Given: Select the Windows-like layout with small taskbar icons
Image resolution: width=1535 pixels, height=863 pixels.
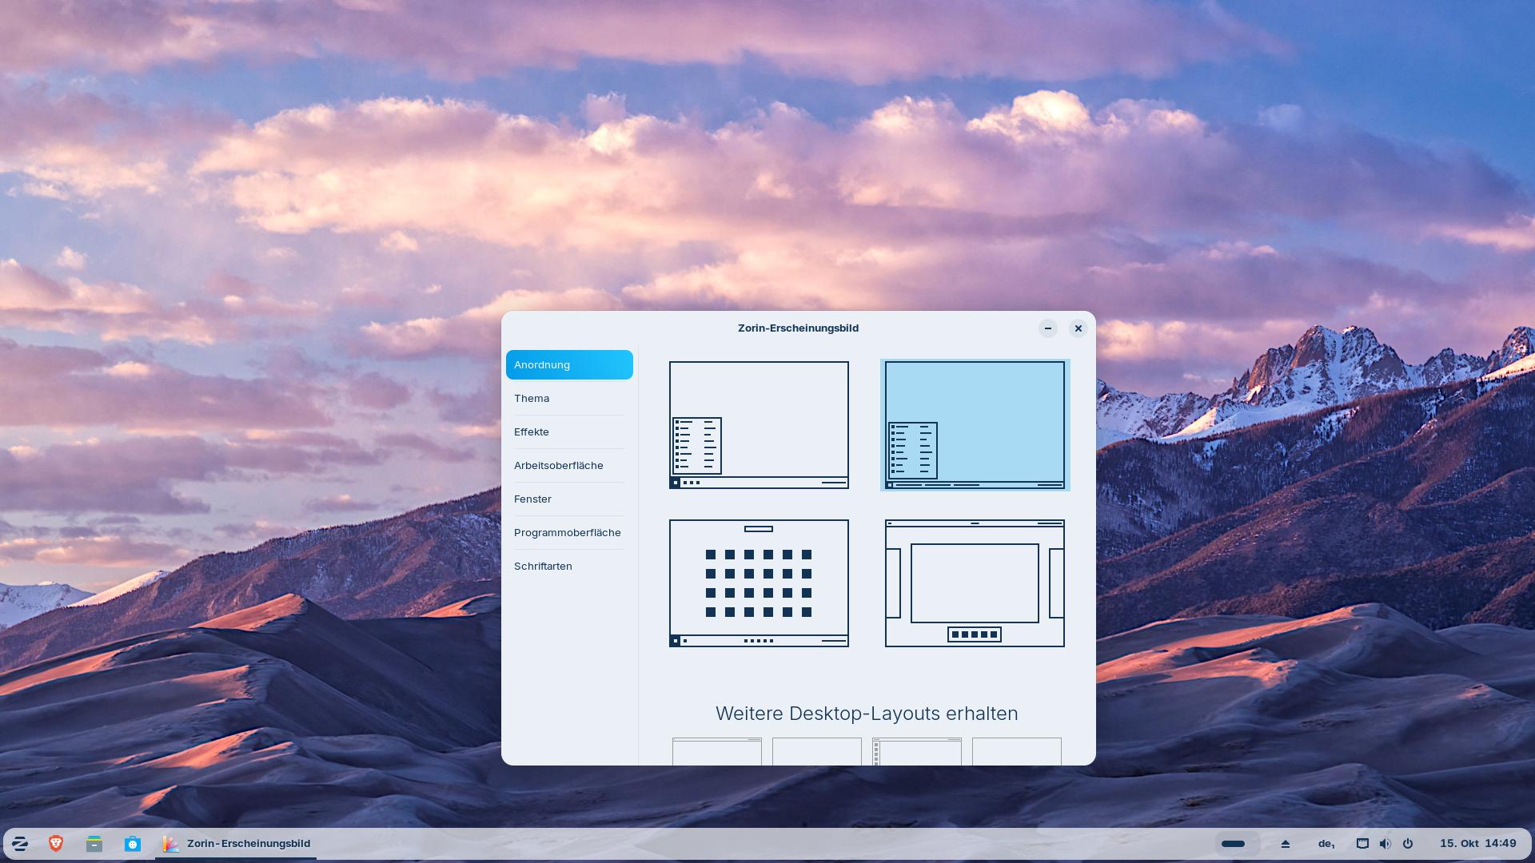Looking at the screenshot, I should pyautogui.click(x=759, y=424).
